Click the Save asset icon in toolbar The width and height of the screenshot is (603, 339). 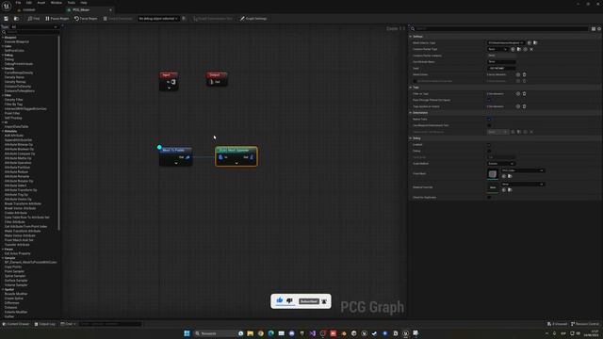coord(7,19)
